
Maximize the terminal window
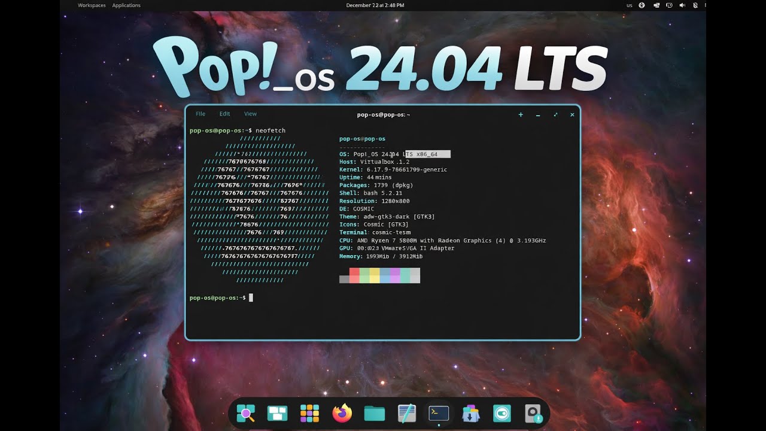[555, 114]
